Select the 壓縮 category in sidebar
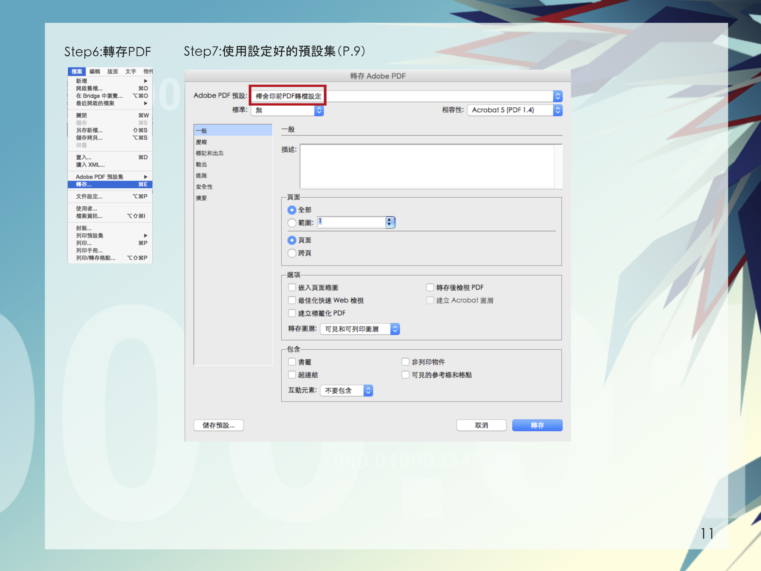 (202, 142)
